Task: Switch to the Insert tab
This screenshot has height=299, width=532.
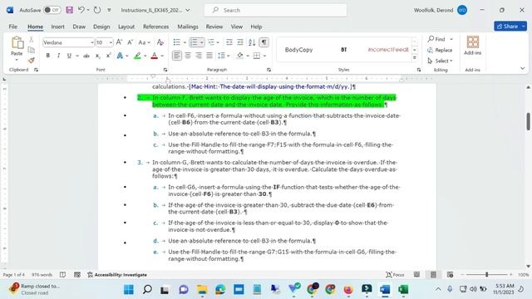Action: [x=57, y=27]
